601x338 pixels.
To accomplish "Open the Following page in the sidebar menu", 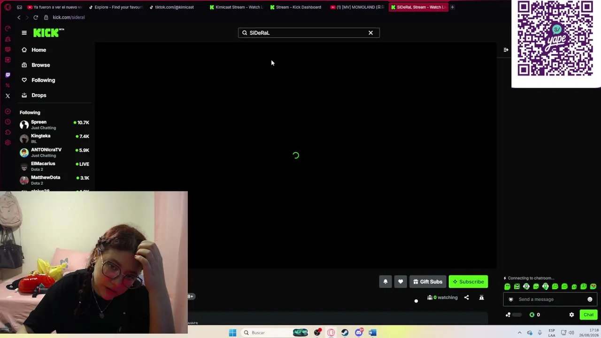I will pyautogui.click(x=38, y=80).
